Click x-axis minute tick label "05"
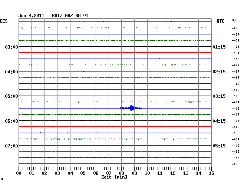 [83, 173]
